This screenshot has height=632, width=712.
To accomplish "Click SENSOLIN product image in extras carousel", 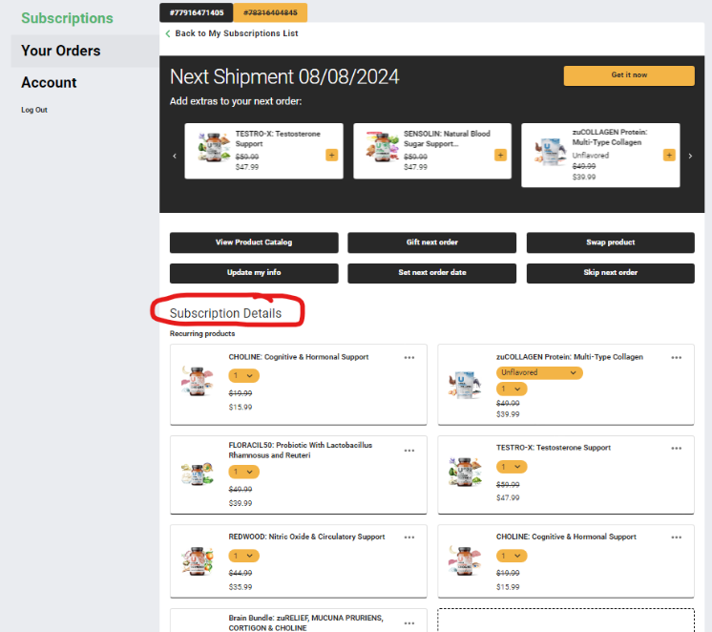I will click(x=383, y=147).
